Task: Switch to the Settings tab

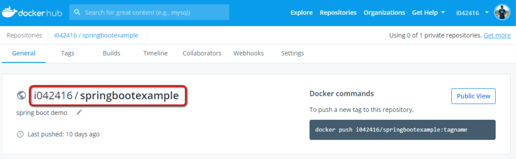Action: click(x=292, y=53)
